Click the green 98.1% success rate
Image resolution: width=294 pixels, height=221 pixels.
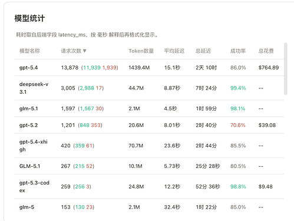[x=237, y=108]
